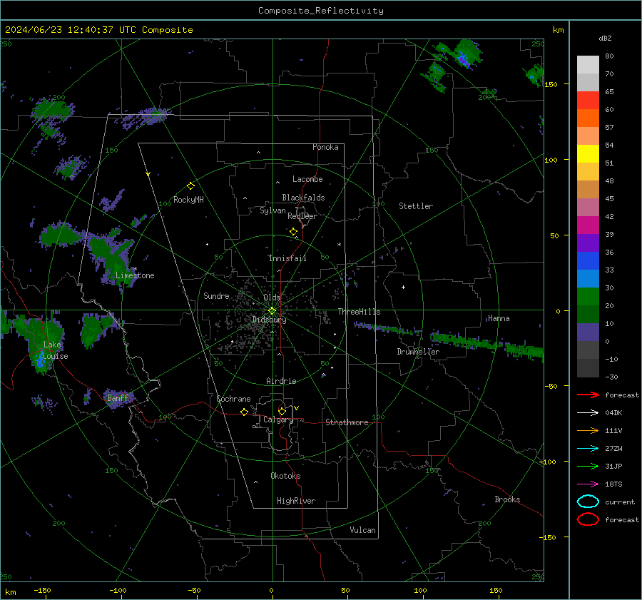Image resolution: width=642 pixels, height=600 pixels.
Task: Click the red forecast ellipse icon
Action: [588, 519]
